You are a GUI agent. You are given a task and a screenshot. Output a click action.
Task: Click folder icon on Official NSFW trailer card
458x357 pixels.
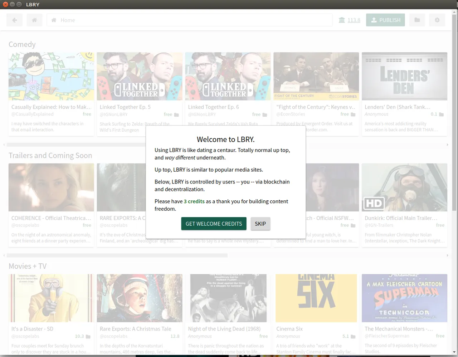pyautogui.click(x=353, y=225)
